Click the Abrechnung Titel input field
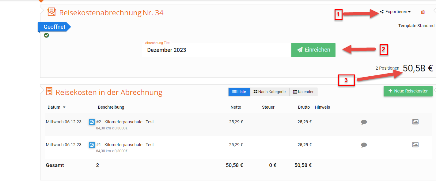The width and height of the screenshot is (436, 181). (216, 50)
